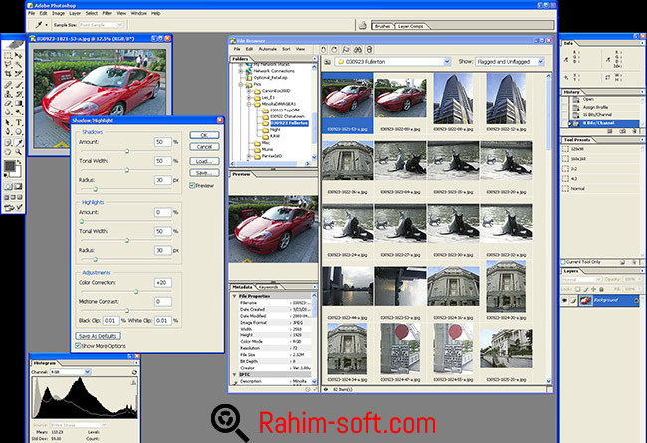This screenshot has height=443, width=647.
Task: Click OK in the Shadow/Highlight dialog
Action: [x=203, y=134]
